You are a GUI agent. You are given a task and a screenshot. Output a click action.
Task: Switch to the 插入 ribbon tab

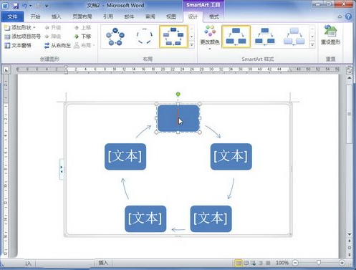tap(57, 16)
